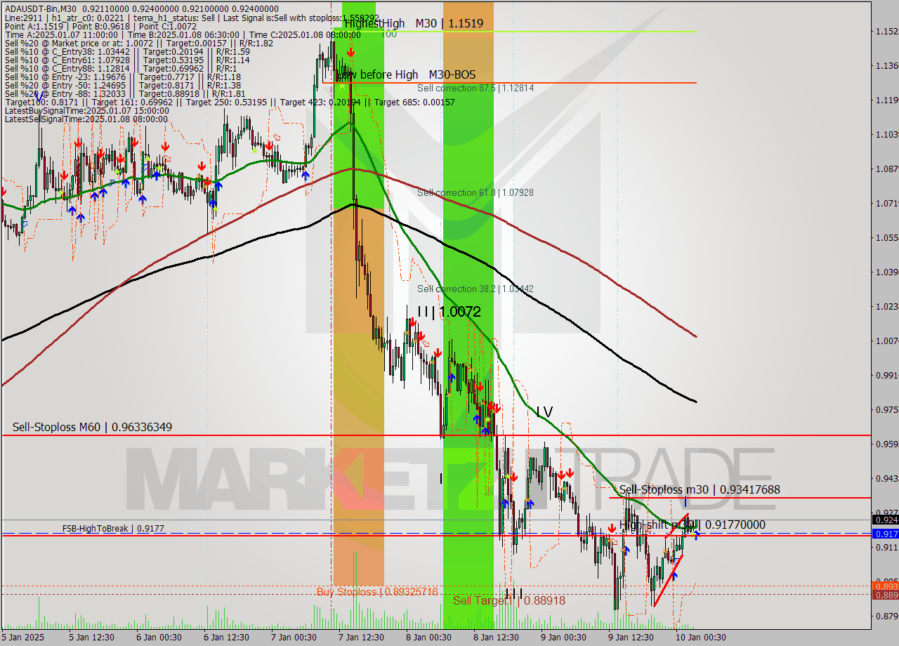Select the 'Line:2911 | h1_atr_c0' info line

pyautogui.click(x=192, y=18)
